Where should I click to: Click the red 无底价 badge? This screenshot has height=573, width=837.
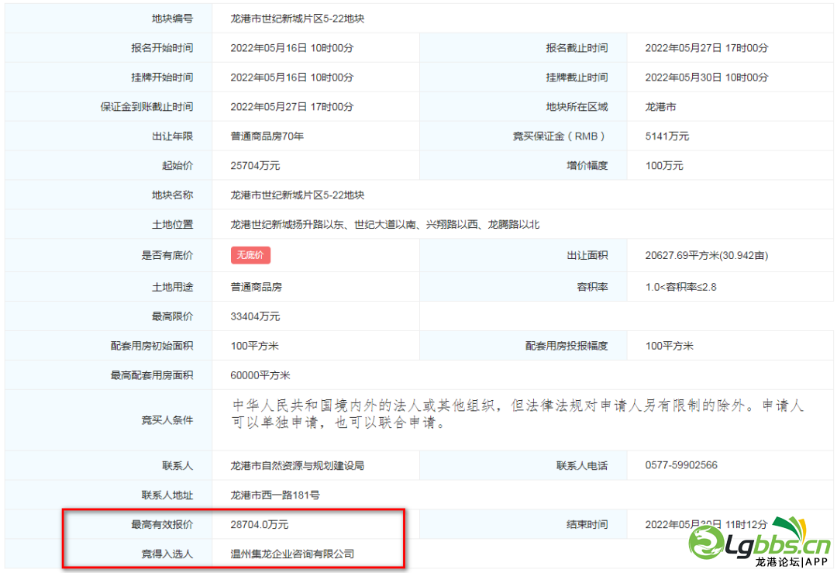point(250,255)
